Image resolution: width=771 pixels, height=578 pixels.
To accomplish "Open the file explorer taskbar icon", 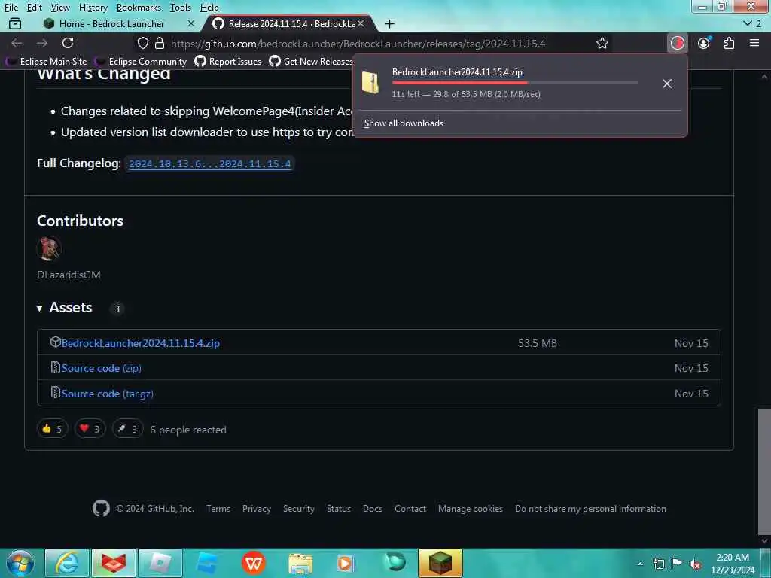I will pos(300,564).
